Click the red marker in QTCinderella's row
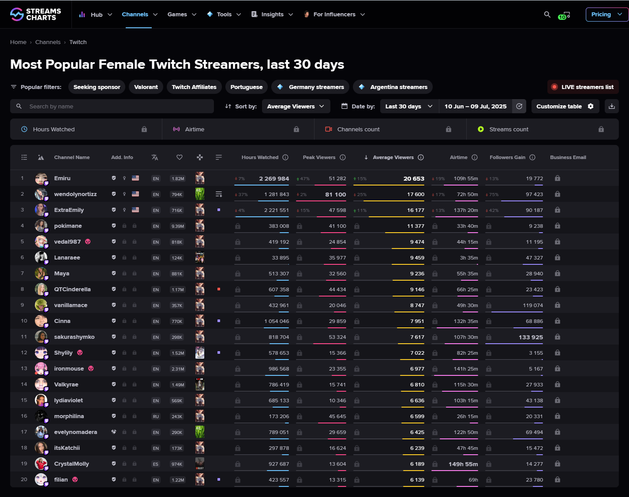629x497 pixels. click(x=219, y=289)
